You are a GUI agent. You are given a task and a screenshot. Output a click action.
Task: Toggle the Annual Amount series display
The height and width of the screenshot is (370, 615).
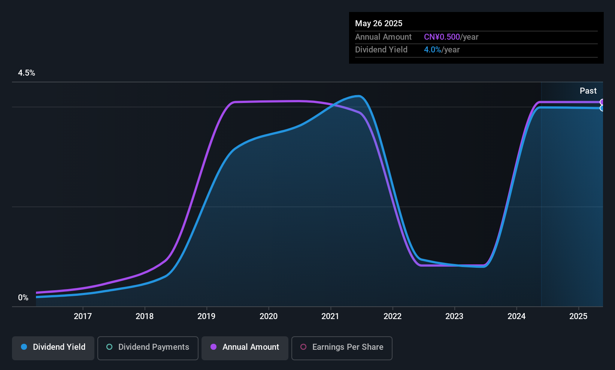245,347
